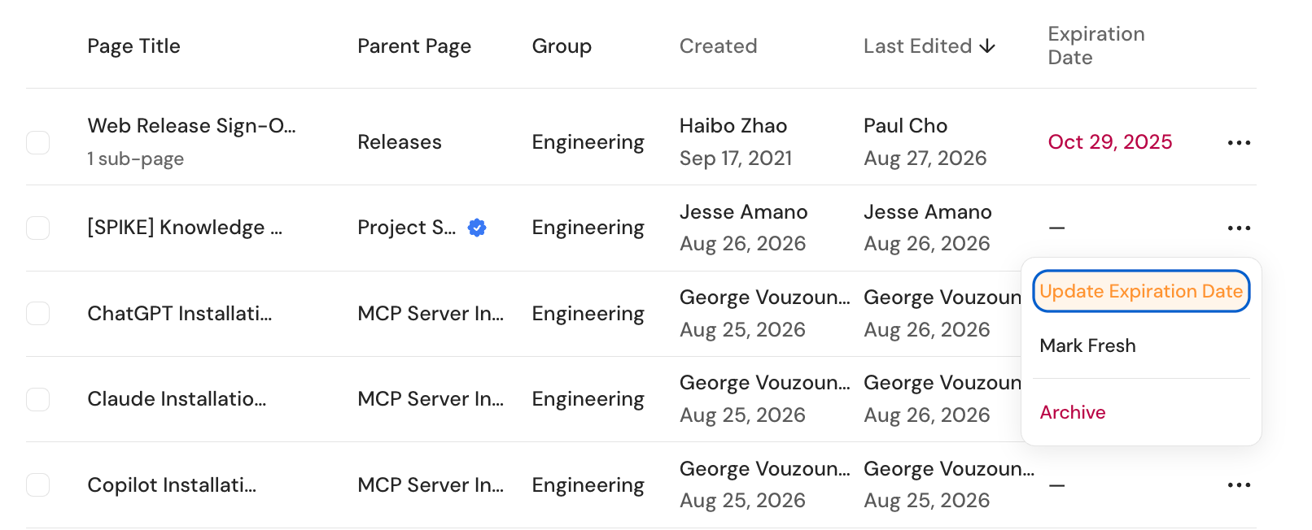Check the Claude Installatio row checkbox
Screen dimensions: 1312x530
pyautogui.click(x=38, y=399)
